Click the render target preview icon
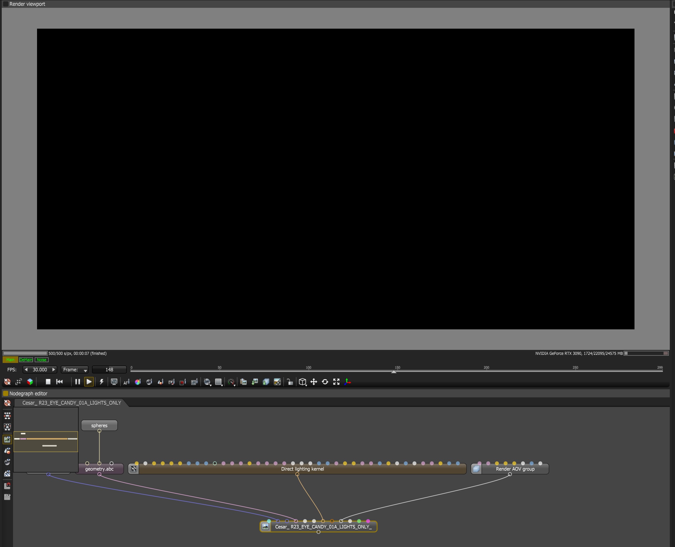 [7, 439]
